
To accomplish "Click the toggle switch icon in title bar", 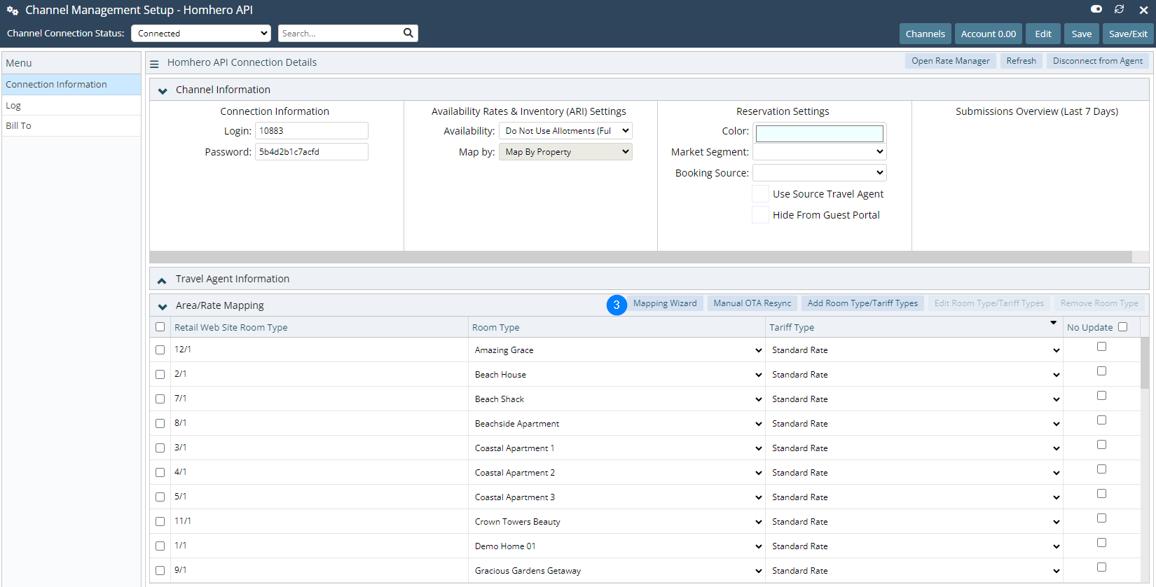I will [x=1096, y=9].
